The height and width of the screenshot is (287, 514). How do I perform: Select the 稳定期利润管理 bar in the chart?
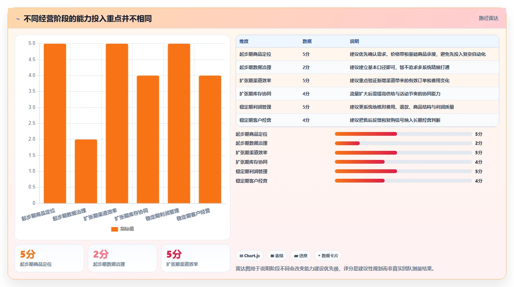coord(179,123)
